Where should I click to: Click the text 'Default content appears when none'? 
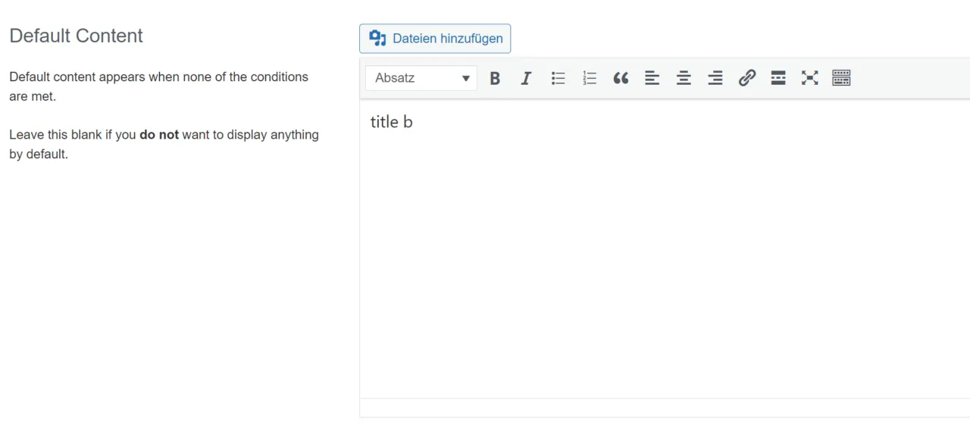click(x=104, y=76)
